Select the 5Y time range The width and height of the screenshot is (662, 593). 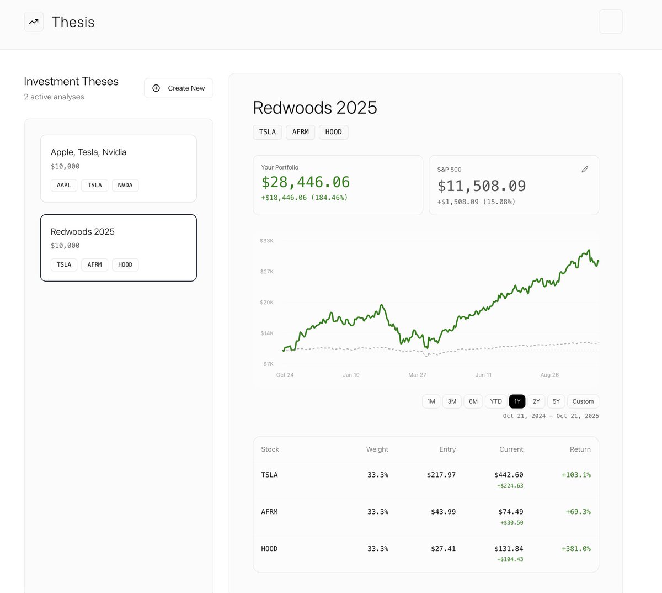coord(556,401)
